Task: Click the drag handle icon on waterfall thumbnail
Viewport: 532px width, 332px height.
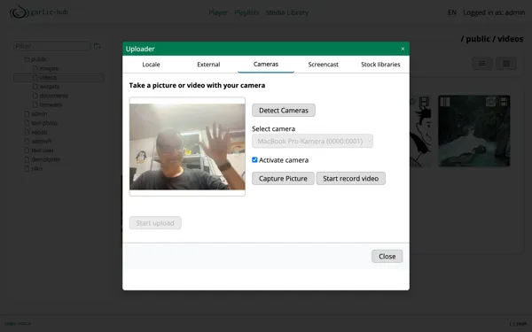Action: click(x=445, y=102)
